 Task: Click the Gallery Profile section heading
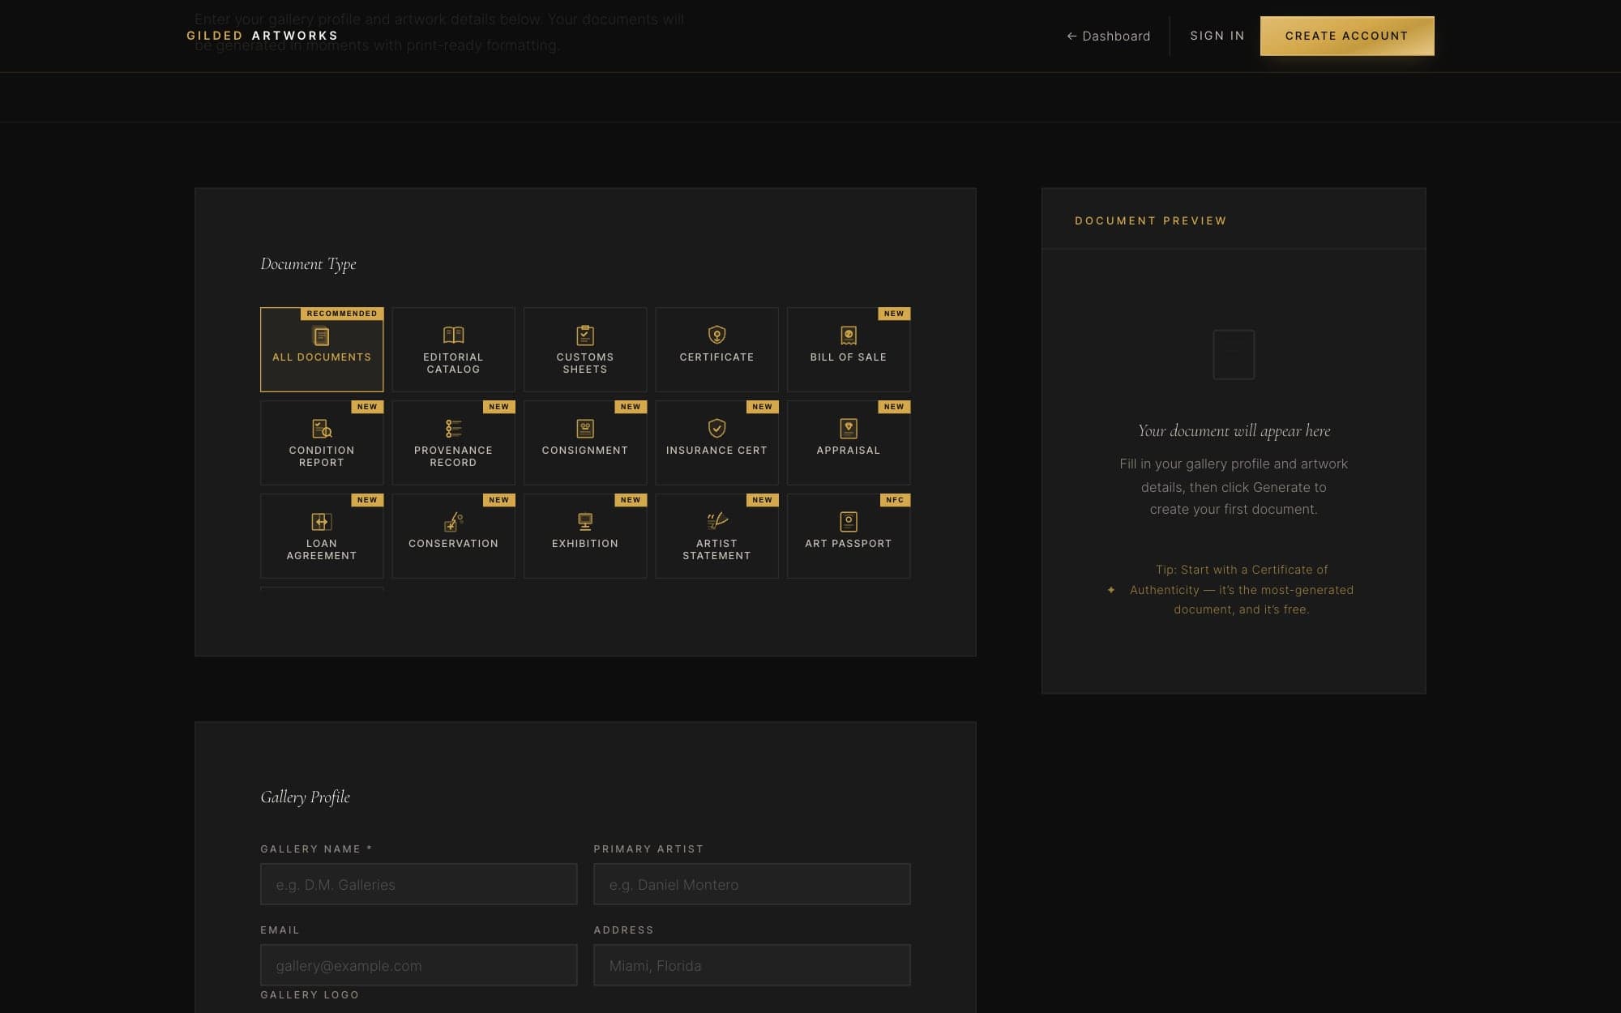pyautogui.click(x=305, y=797)
